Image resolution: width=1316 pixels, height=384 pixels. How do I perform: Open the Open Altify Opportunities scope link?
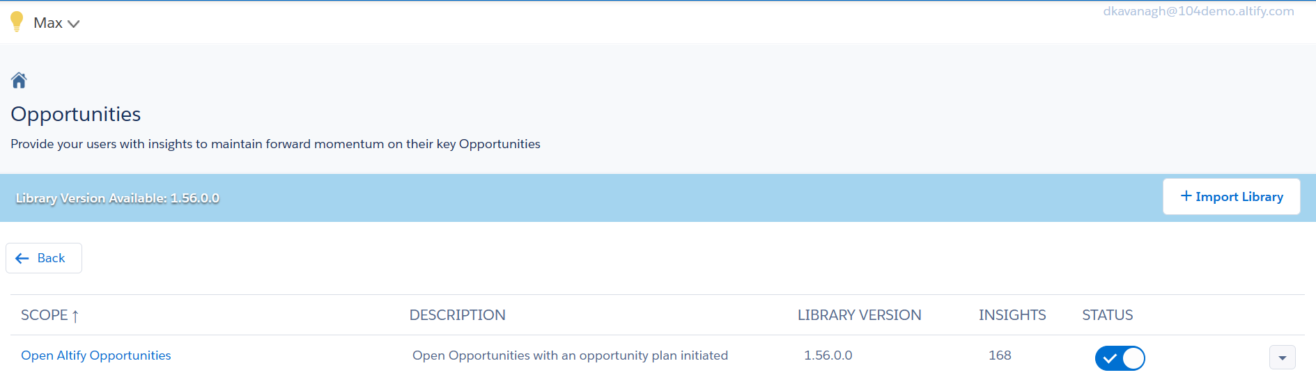point(96,355)
